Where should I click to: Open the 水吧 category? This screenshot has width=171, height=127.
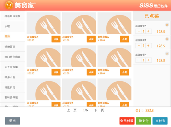click(x=12, y=26)
